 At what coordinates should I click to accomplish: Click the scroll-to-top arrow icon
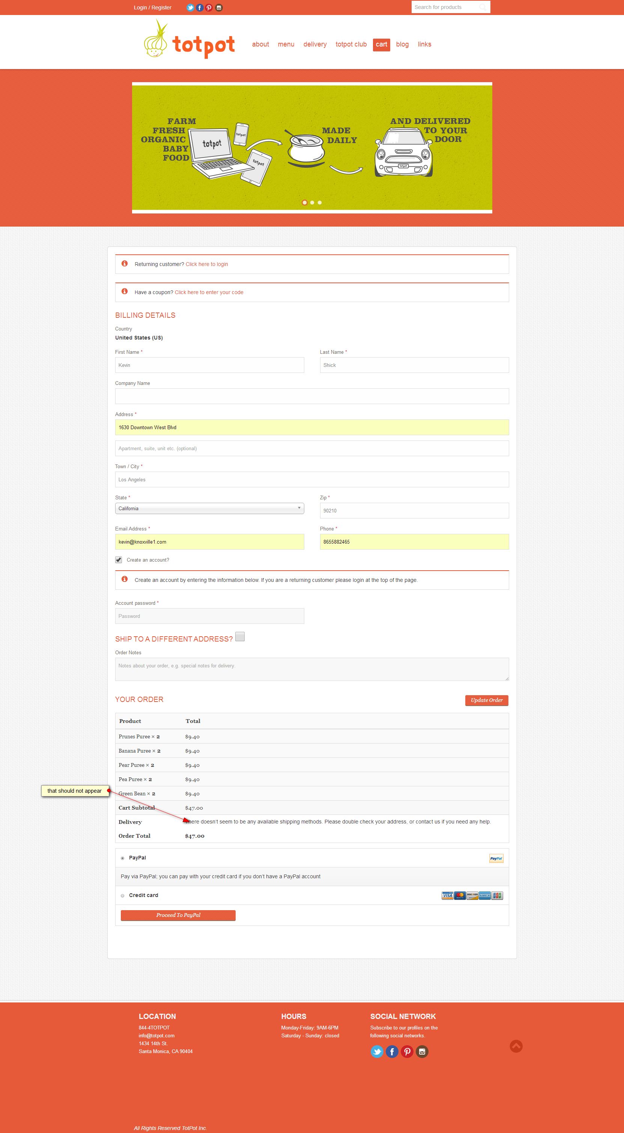[516, 1046]
